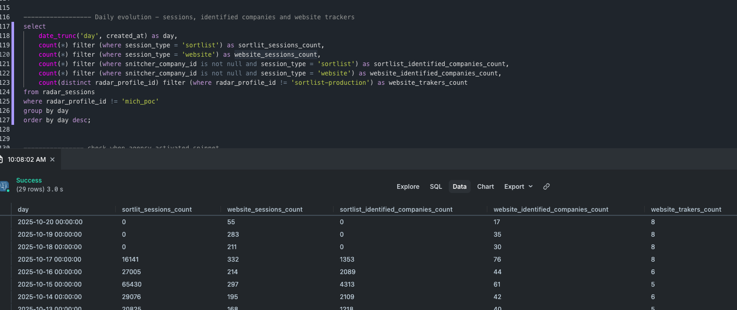
Task: Select the 2025-10-15 00:00:00 day cell
Action: [50, 285]
